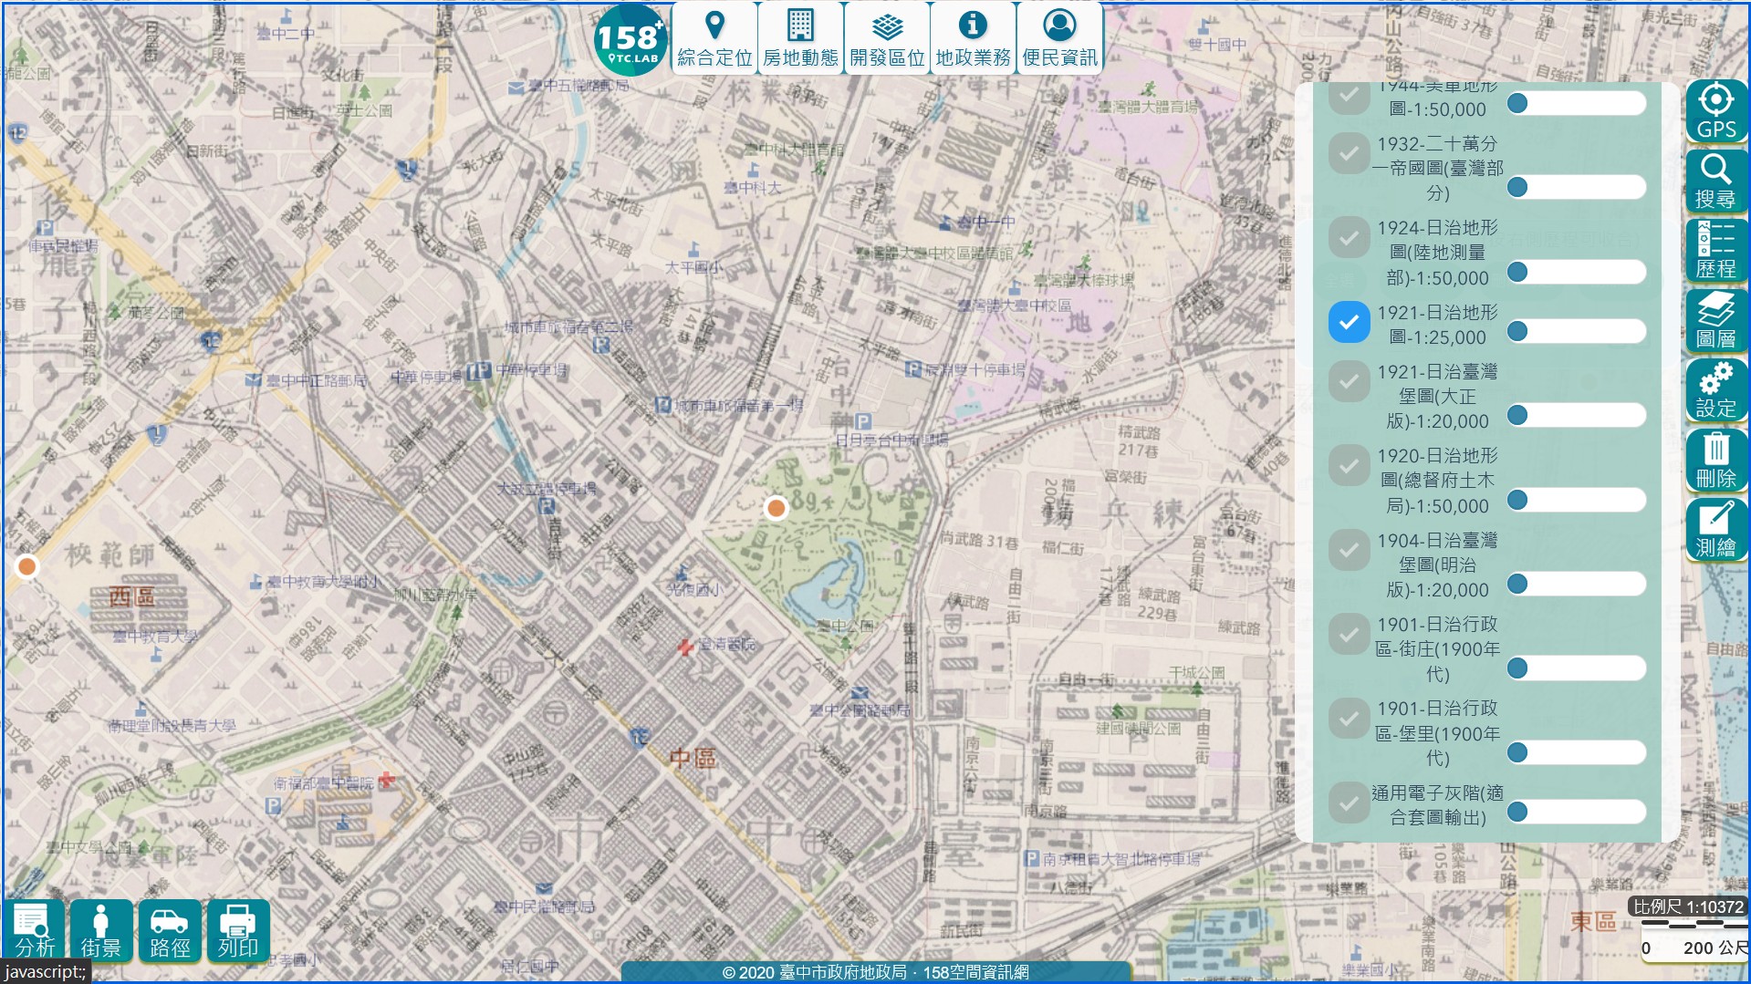Enable 1904 日治臺灣堡圖 明治版 layer
The height and width of the screenshot is (984, 1751).
[x=1349, y=550]
